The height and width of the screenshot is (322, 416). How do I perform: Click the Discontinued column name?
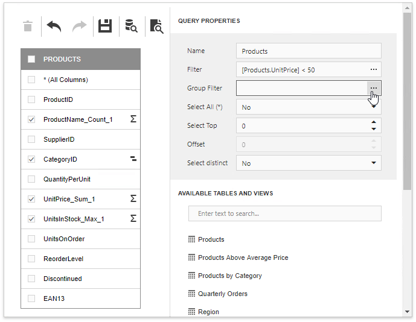[63, 279]
